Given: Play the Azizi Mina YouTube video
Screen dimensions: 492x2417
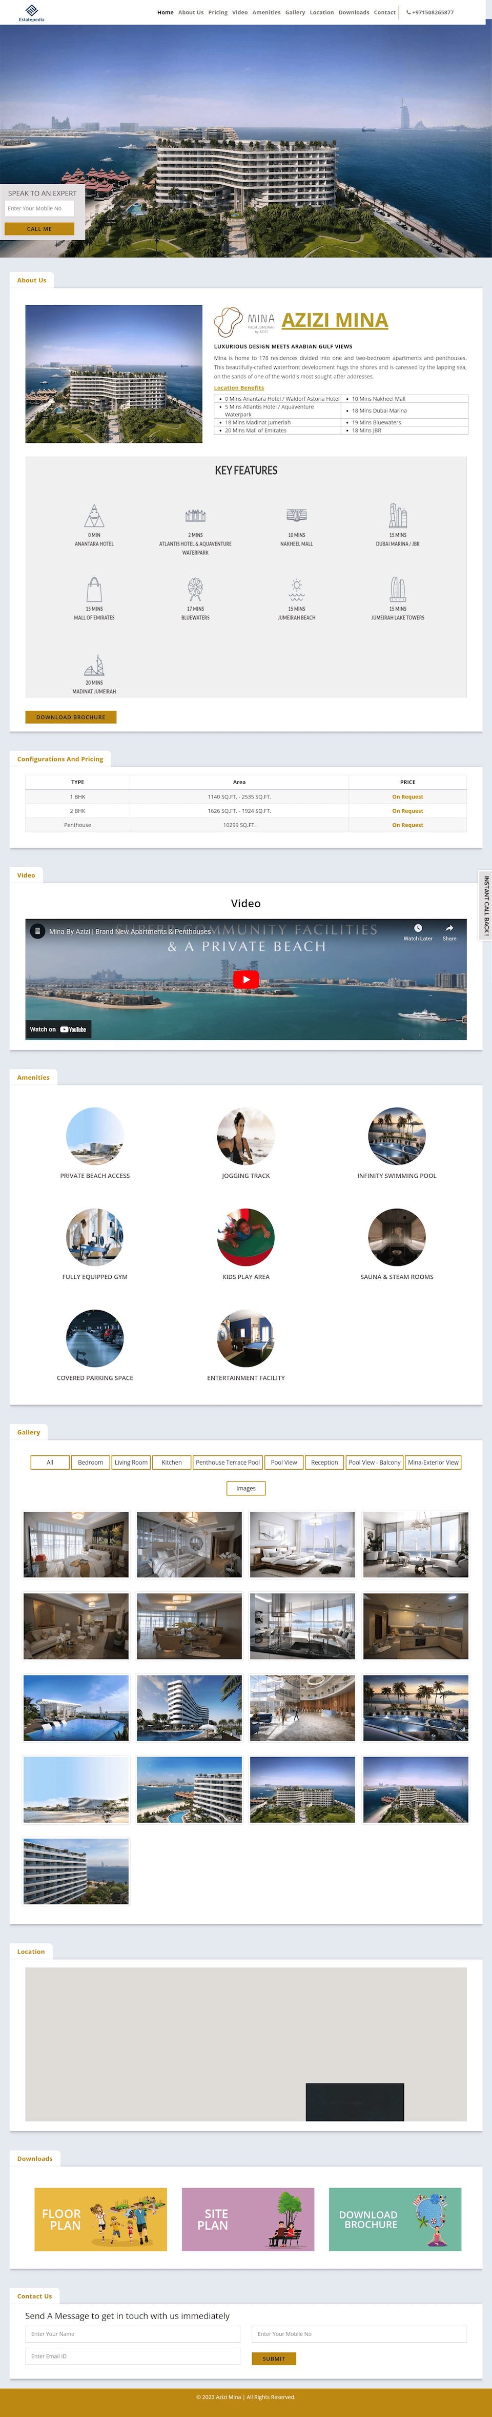Looking at the screenshot, I should pos(245,979).
